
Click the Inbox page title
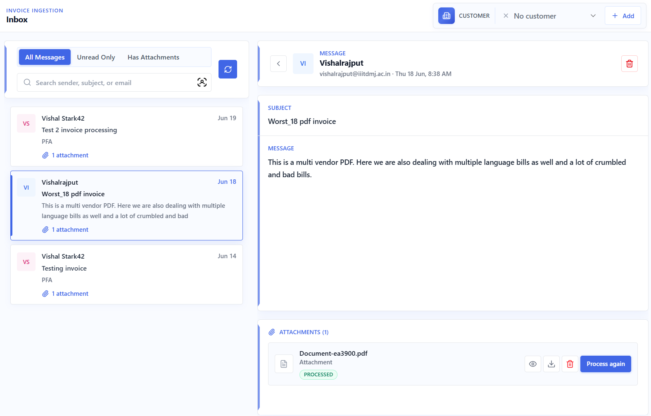pos(17,19)
